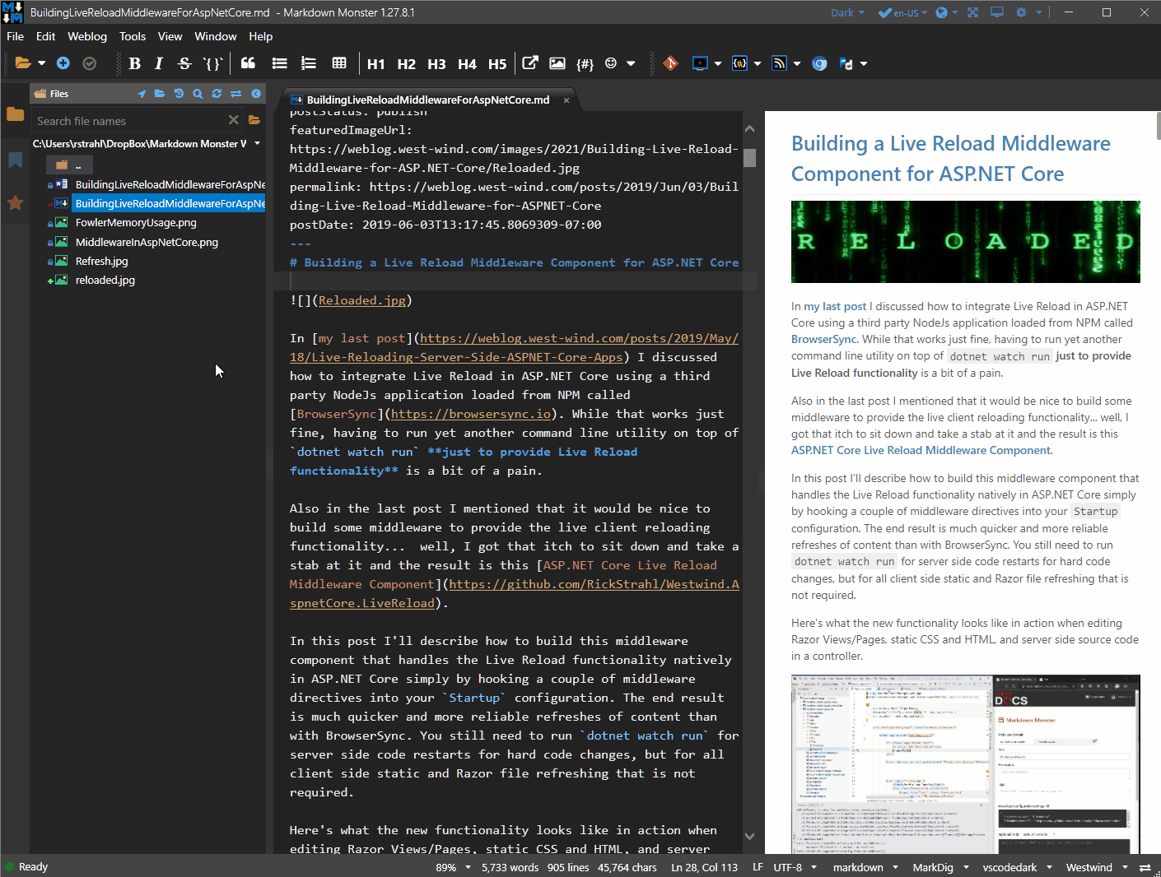1161x877 pixels.
Task: Open the Window menu
Action: click(216, 36)
